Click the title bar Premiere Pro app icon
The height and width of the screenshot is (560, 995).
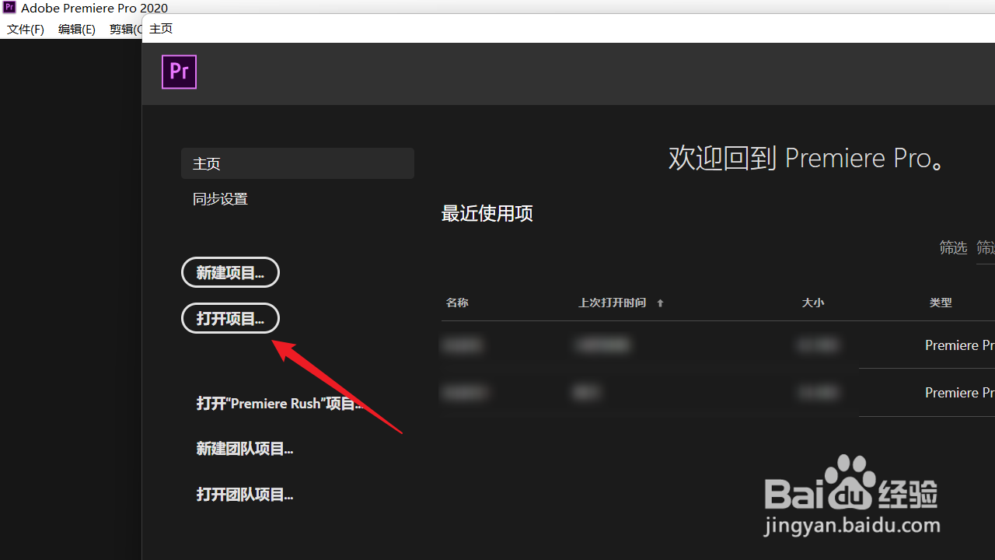pos(9,8)
